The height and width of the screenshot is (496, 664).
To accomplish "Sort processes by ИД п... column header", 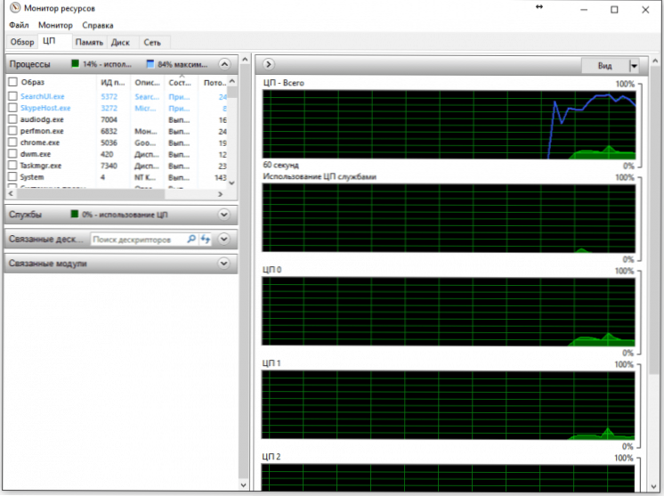I will click(113, 82).
